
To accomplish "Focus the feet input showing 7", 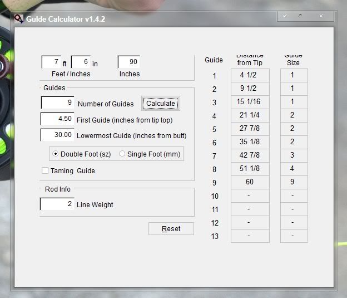I will (x=51, y=62).
